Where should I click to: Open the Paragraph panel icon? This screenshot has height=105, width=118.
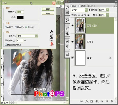click(67, 47)
